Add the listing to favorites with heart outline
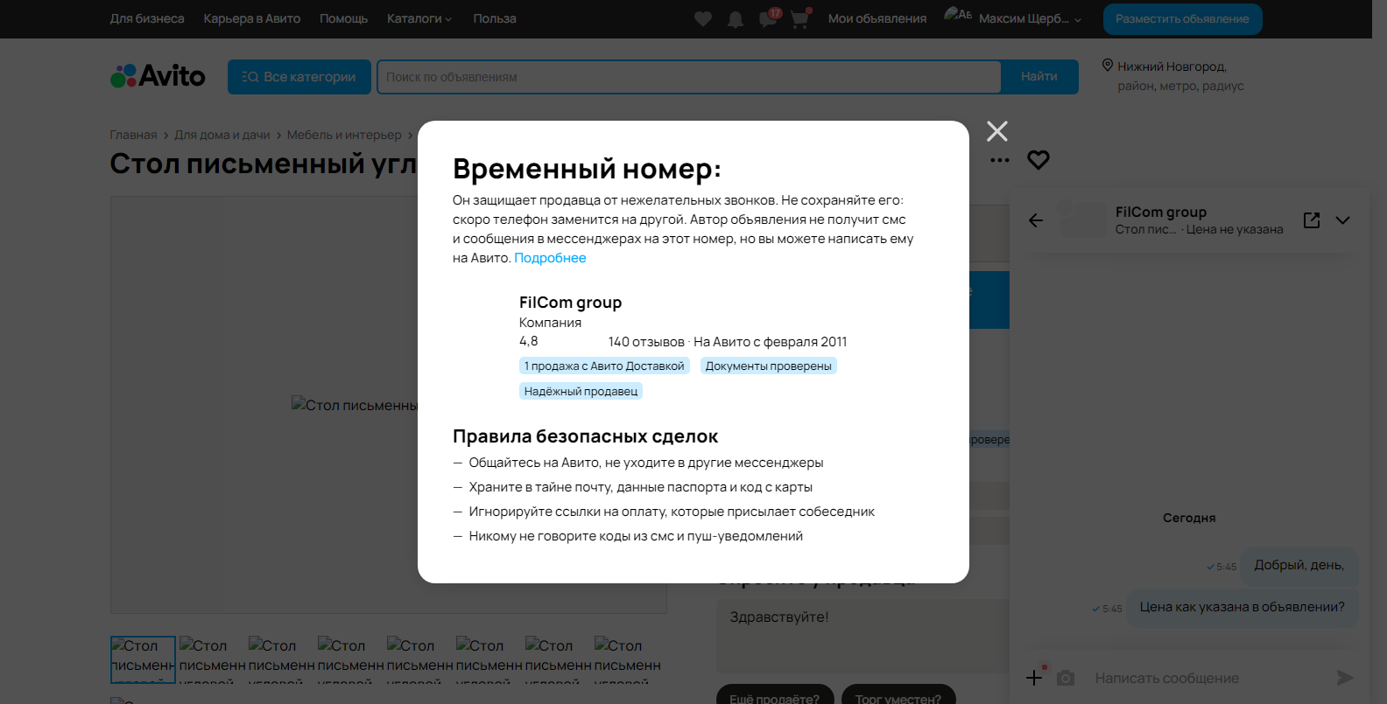 click(1038, 160)
